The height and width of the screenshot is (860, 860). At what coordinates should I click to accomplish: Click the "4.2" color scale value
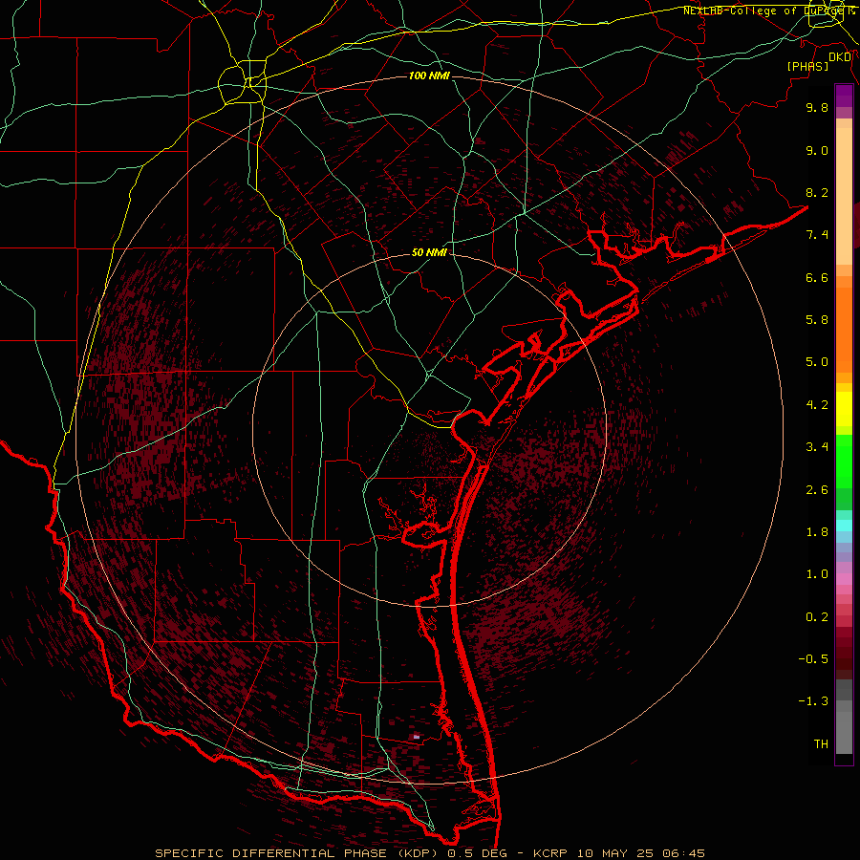click(x=817, y=405)
